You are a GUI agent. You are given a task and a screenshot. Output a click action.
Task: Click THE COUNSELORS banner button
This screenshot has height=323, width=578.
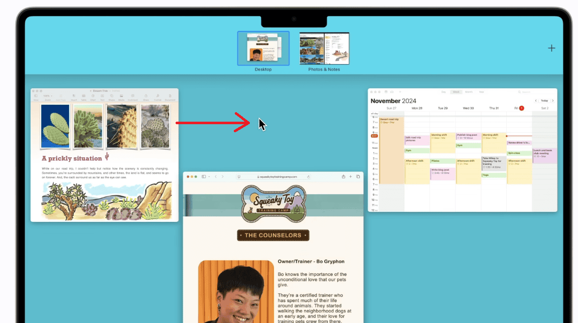pos(273,235)
